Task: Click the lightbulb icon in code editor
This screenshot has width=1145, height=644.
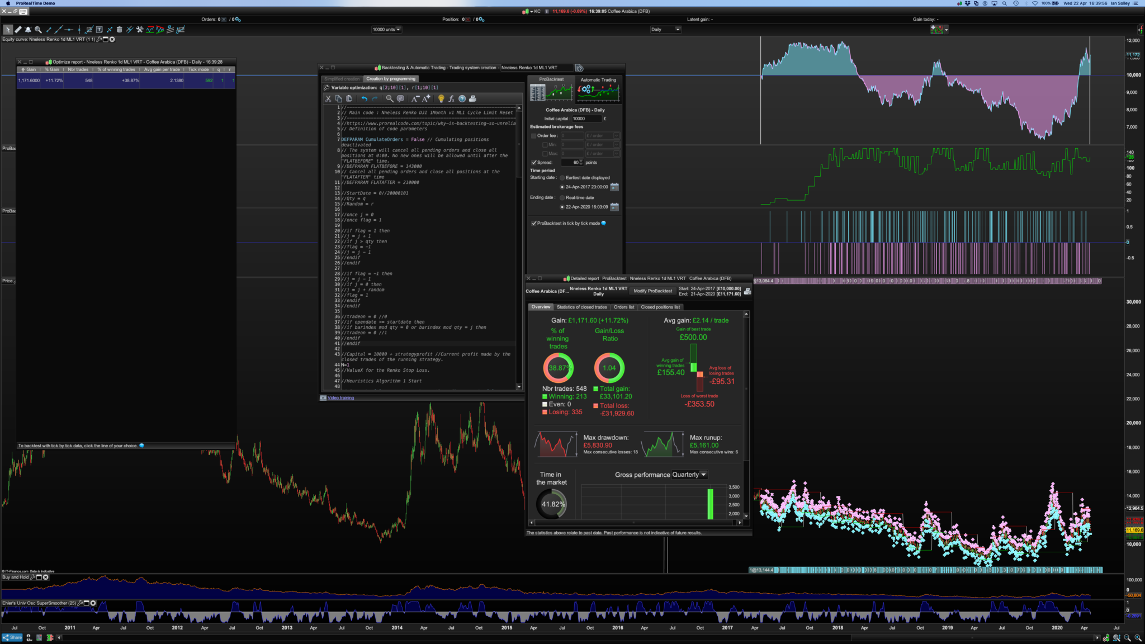Action: pos(441,98)
